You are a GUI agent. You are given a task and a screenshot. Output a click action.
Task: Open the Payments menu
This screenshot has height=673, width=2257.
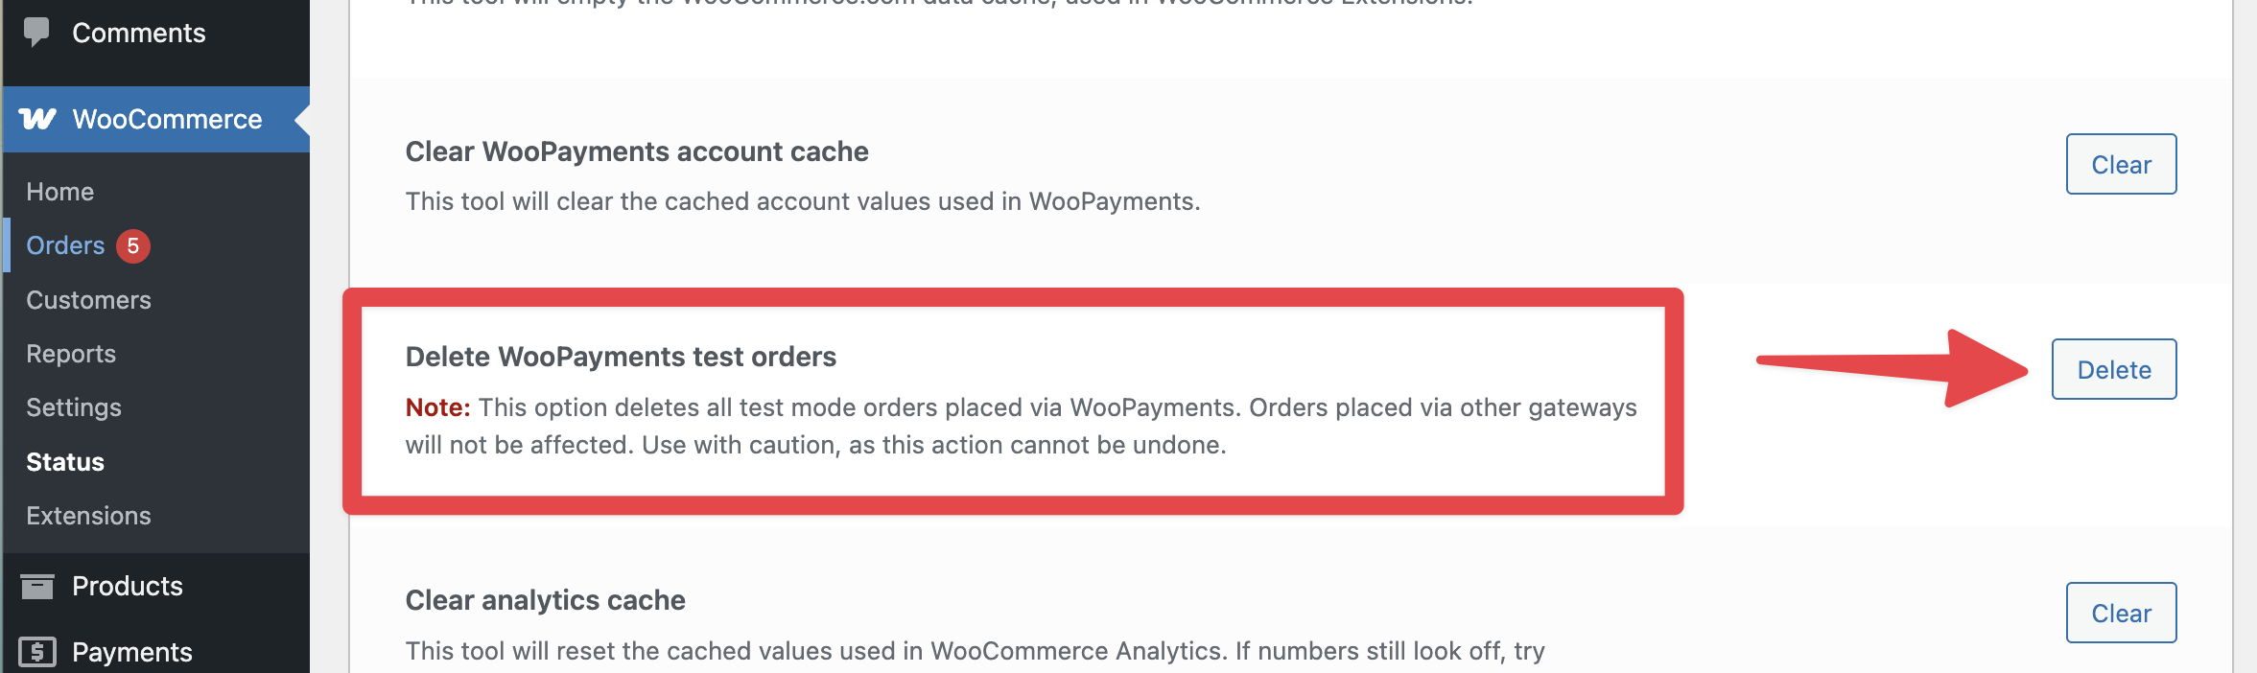click(132, 652)
